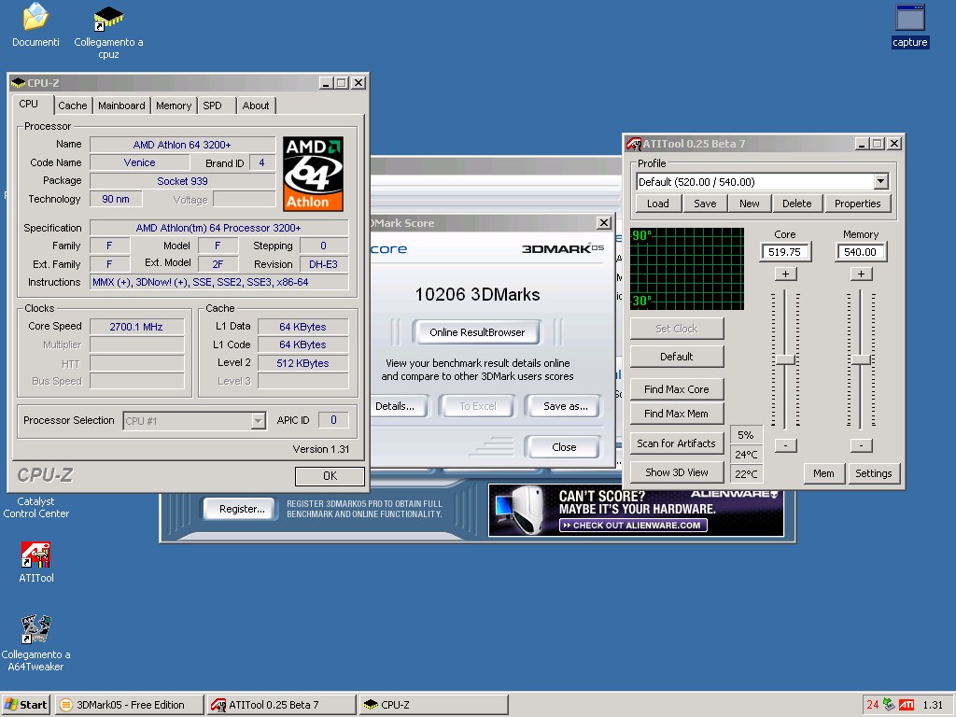Click the 10206 3DMarks score text

pyautogui.click(x=477, y=294)
